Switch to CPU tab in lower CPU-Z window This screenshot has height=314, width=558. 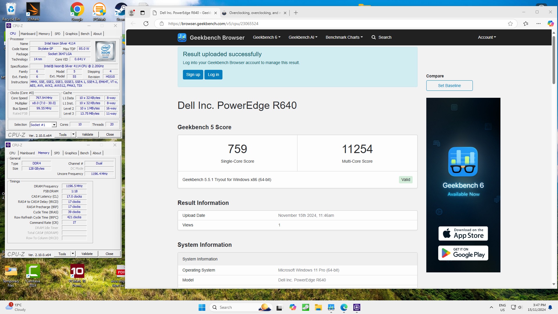coord(13,153)
